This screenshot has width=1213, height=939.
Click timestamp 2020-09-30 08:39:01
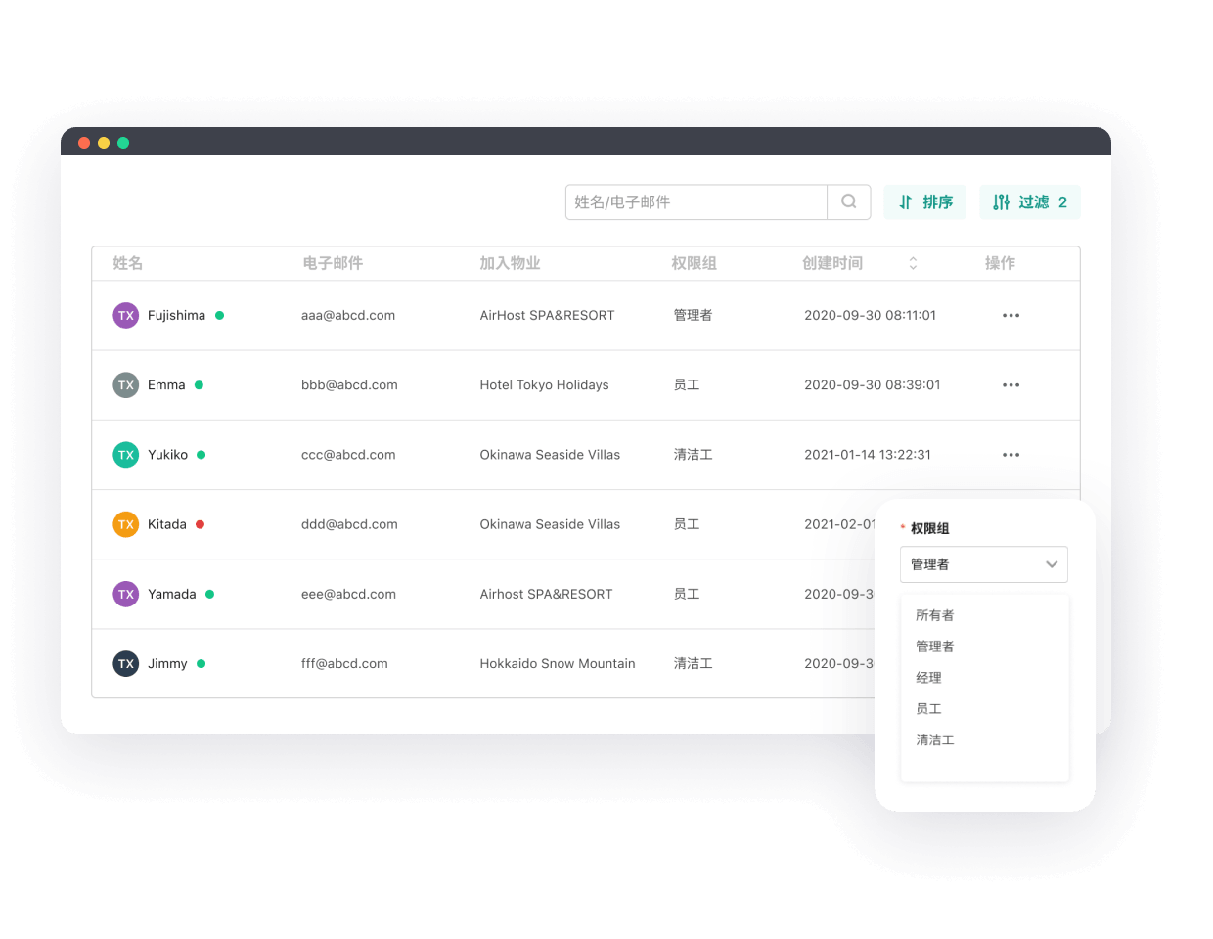coord(873,385)
